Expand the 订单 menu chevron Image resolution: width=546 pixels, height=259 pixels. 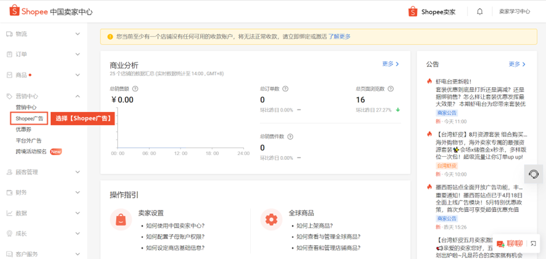click(x=78, y=55)
